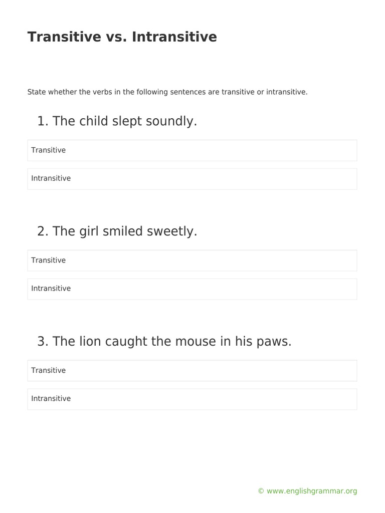385x513 pixels.
Task: Choose Intransitive for the girl smiled sentence
Action: point(192,289)
